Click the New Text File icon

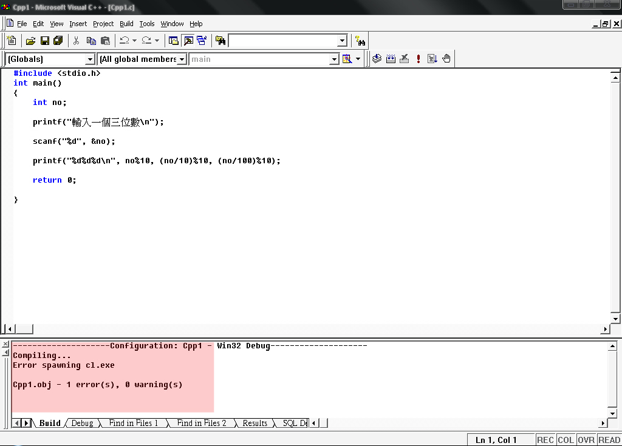coord(12,41)
